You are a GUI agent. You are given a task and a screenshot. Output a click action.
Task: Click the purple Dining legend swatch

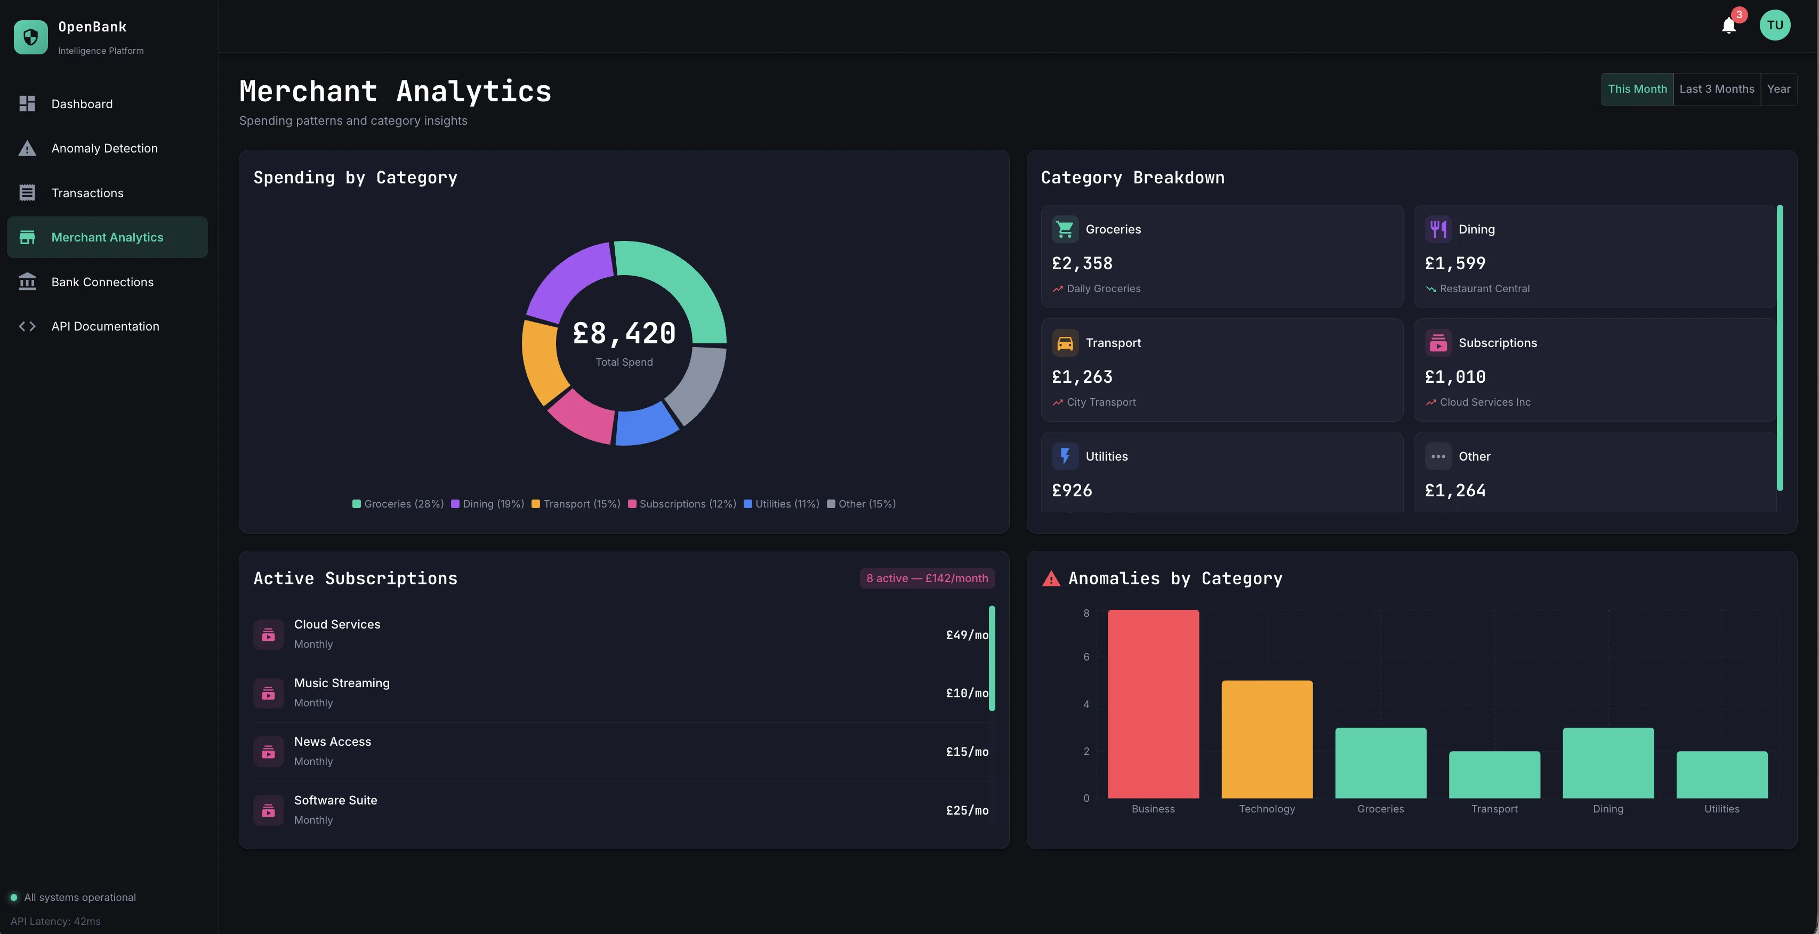click(x=455, y=504)
